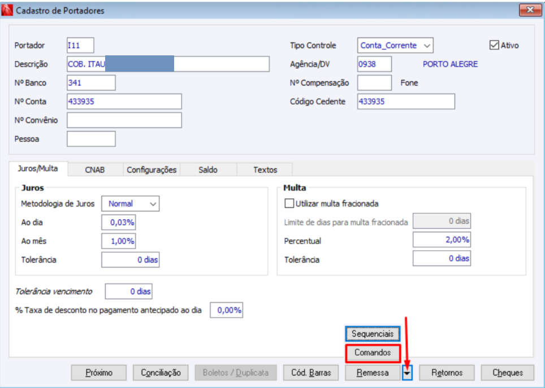Click the Nº Compensação field

pos(374,83)
